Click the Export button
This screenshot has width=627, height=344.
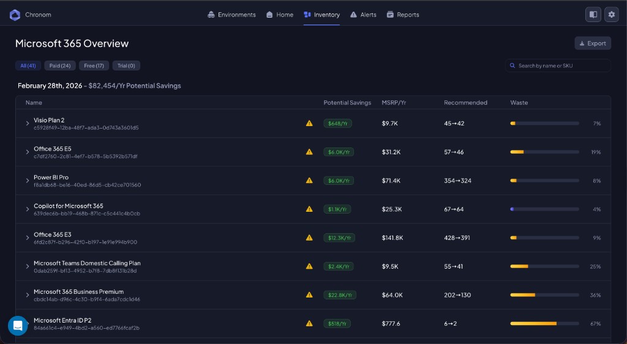(592, 43)
